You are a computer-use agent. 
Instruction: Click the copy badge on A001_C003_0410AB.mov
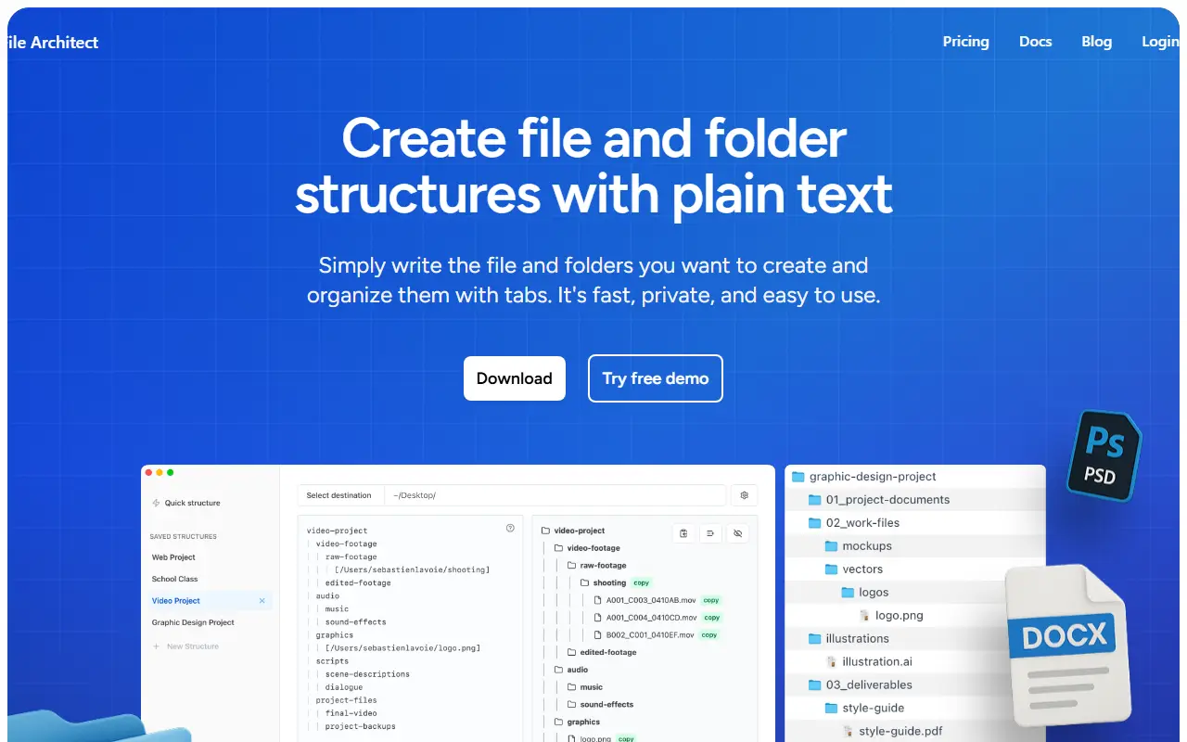(710, 601)
